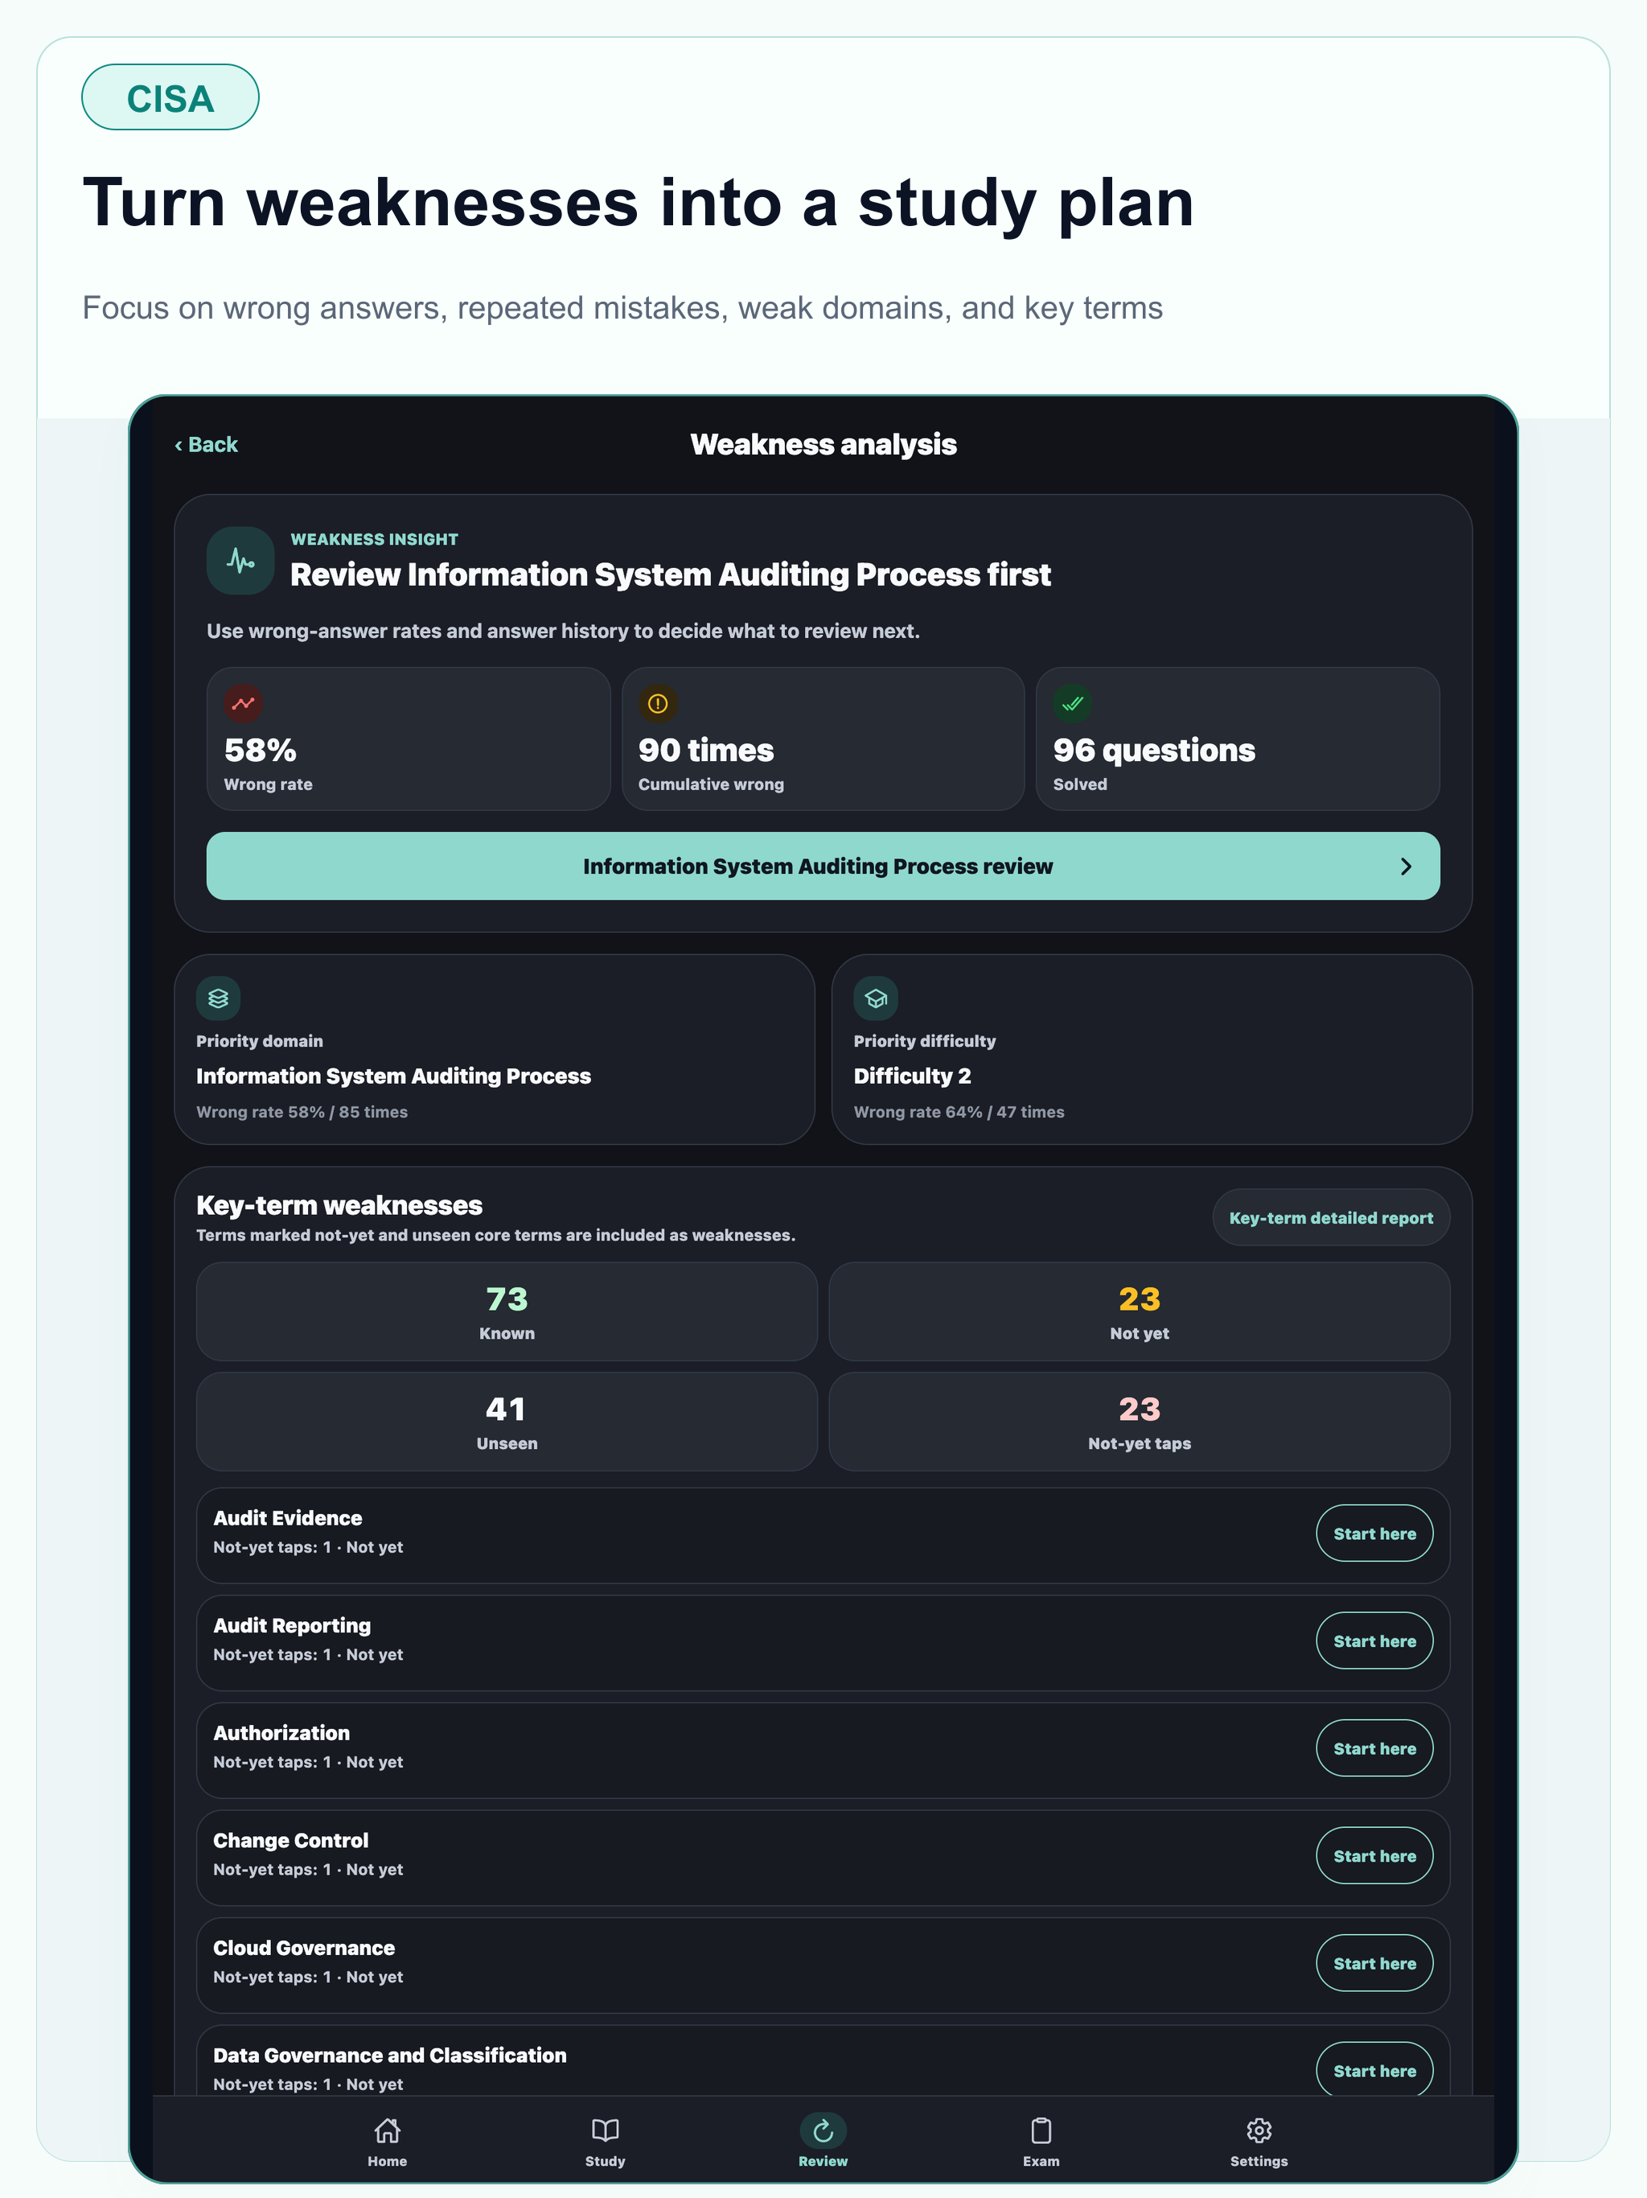Click the Key-term weaknesses heading

(x=339, y=1204)
